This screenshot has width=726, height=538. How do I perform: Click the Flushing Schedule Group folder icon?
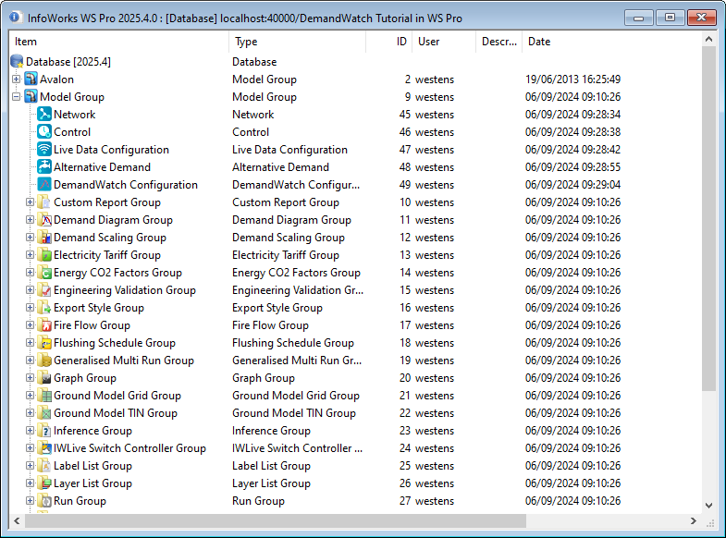(x=44, y=343)
